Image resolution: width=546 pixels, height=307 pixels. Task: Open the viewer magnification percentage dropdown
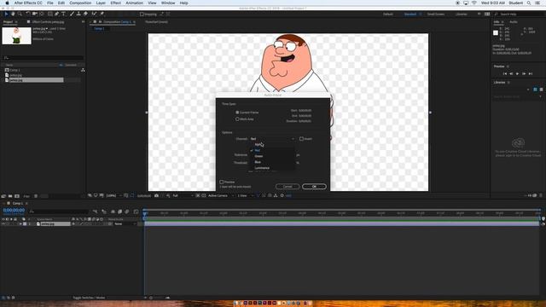click(x=113, y=195)
